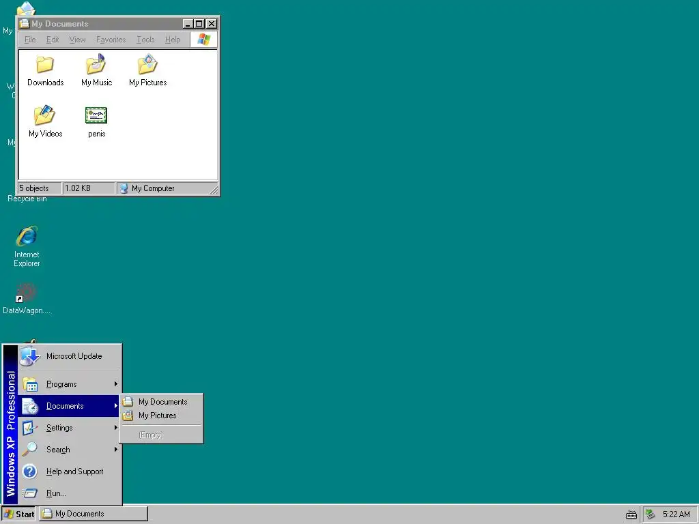The width and height of the screenshot is (699, 524).
Task: Click the Run icon in the Start menu
Action: 30,493
